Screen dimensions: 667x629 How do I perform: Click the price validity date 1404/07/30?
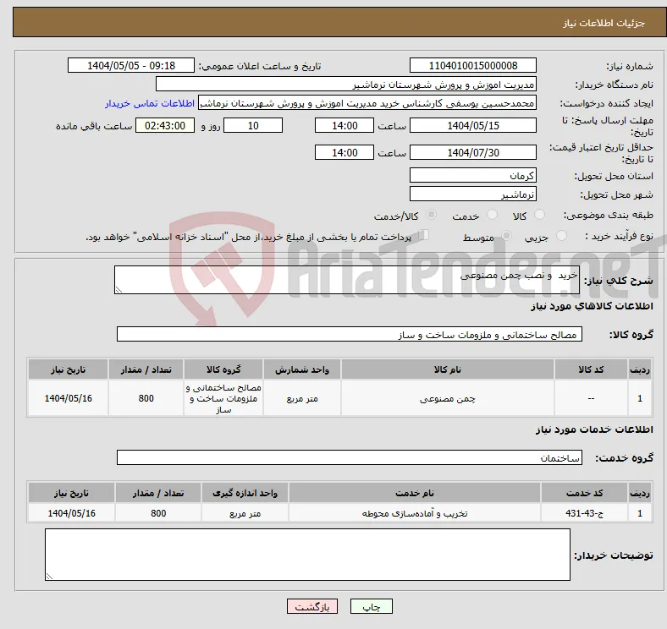(472, 152)
